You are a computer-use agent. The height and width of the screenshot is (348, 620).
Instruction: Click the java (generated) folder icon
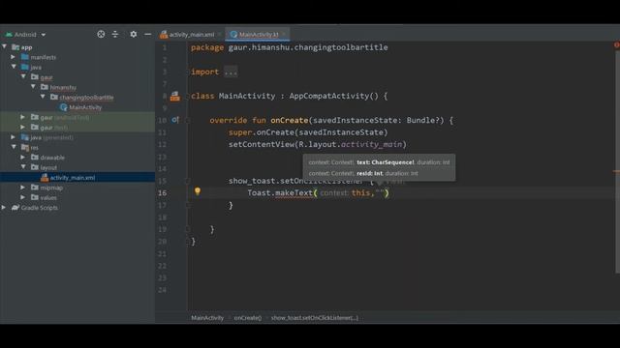[x=25, y=137]
